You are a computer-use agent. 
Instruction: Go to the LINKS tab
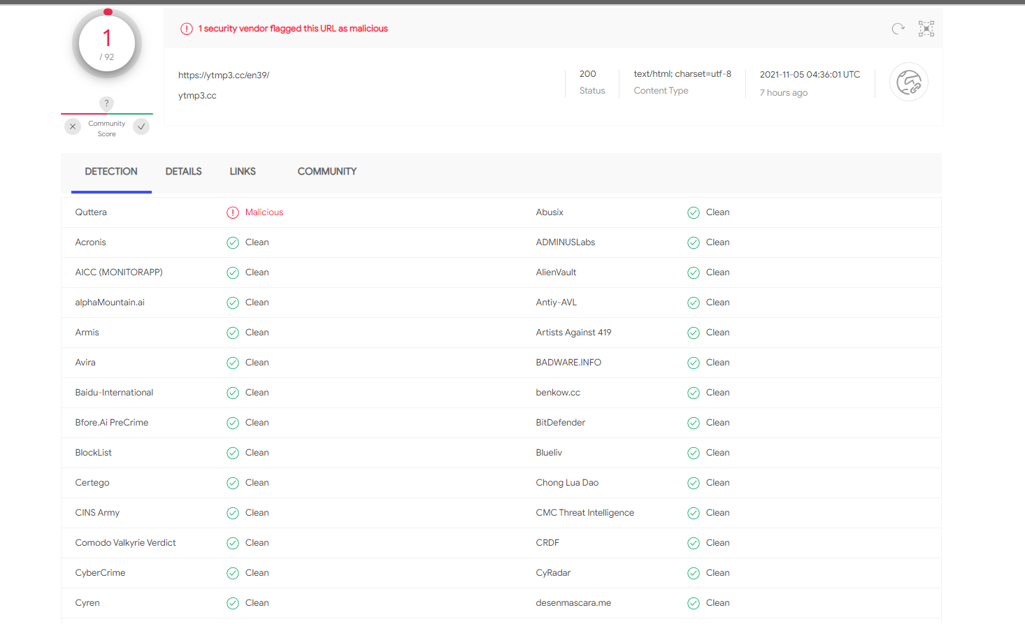tap(243, 172)
